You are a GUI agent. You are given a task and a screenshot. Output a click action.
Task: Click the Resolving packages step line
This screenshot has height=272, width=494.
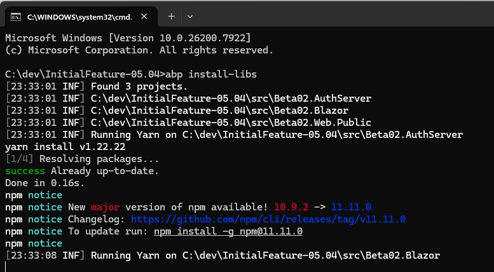click(x=82, y=159)
